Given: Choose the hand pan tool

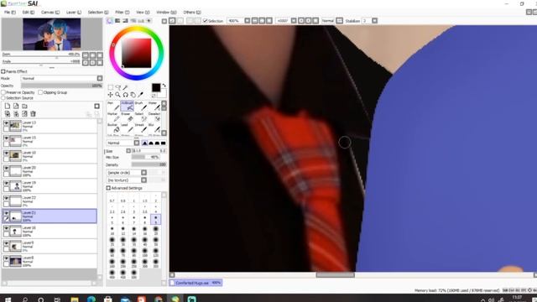Looking at the screenshot, I should tap(133, 95).
